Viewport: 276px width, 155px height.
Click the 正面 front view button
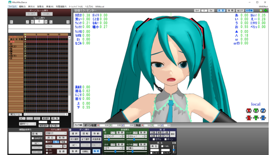153,133
